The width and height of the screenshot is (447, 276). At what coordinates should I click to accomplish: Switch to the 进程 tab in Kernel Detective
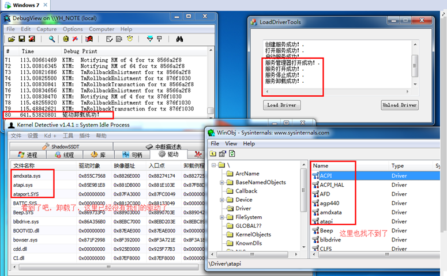pos(28,155)
